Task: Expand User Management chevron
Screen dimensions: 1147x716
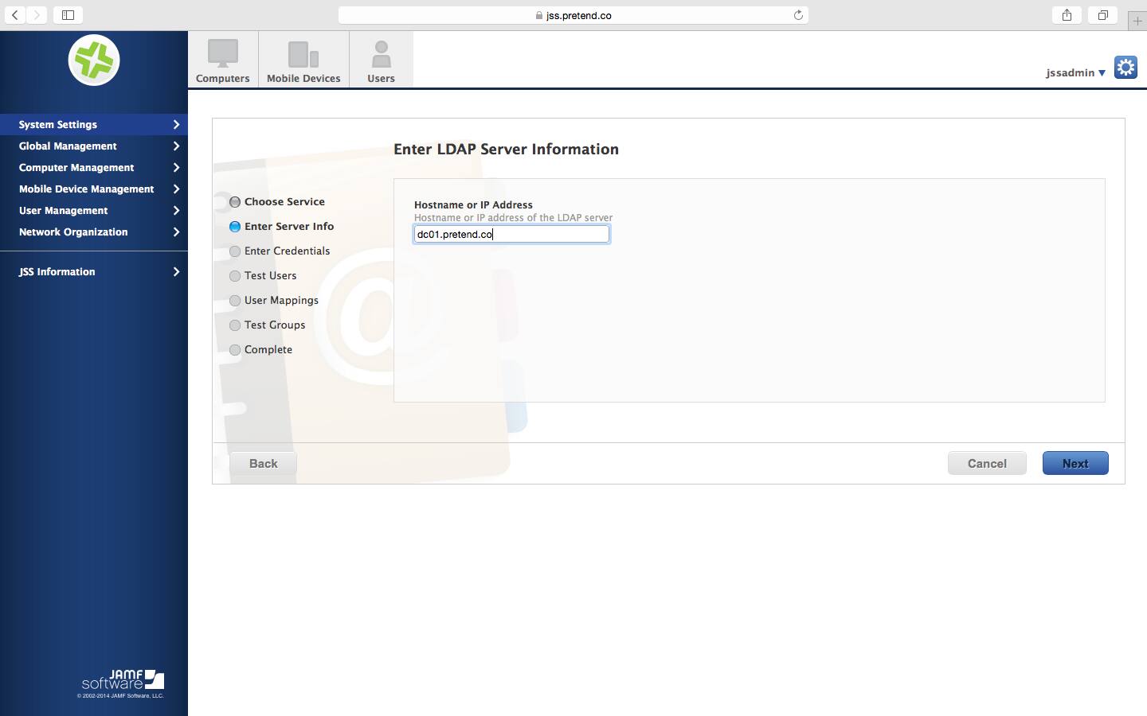Action: (176, 210)
